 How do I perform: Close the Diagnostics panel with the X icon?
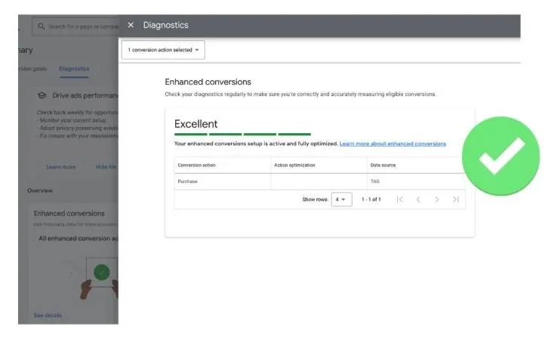coord(131,25)
